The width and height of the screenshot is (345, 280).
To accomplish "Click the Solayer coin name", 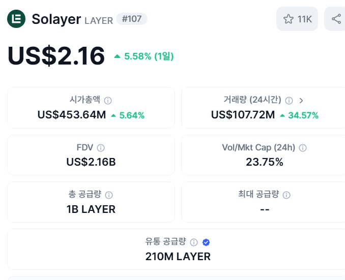I will pos(56,19).
